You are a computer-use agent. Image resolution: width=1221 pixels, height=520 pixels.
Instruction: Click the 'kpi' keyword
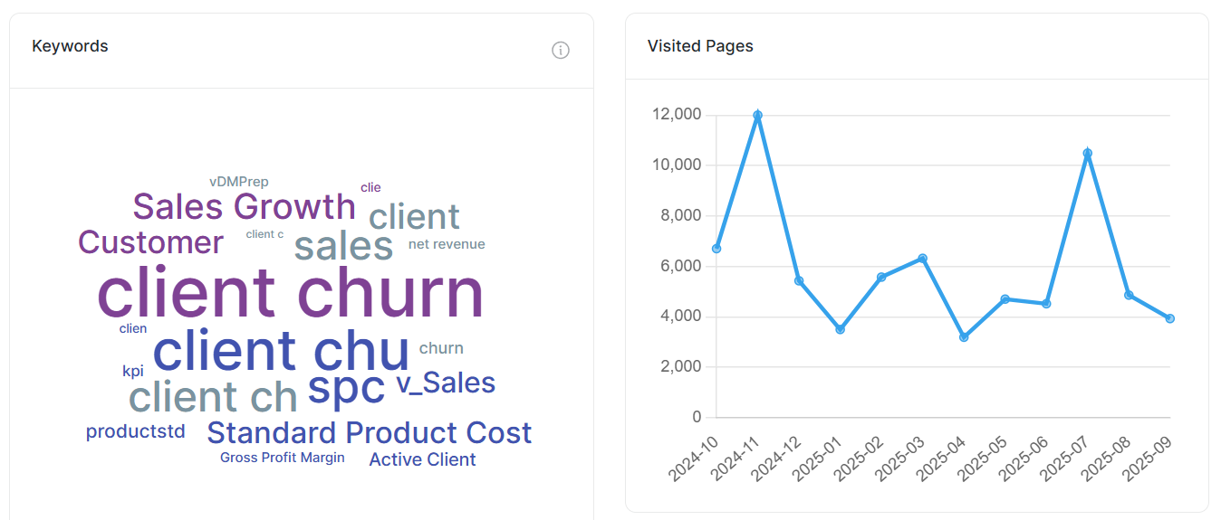tap(133, 371)
